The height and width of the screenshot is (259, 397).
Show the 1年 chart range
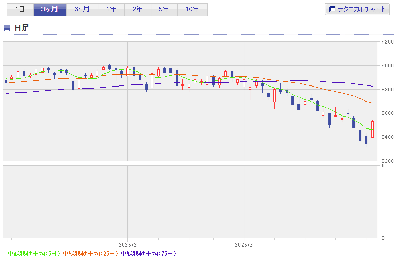coord(111,9)
